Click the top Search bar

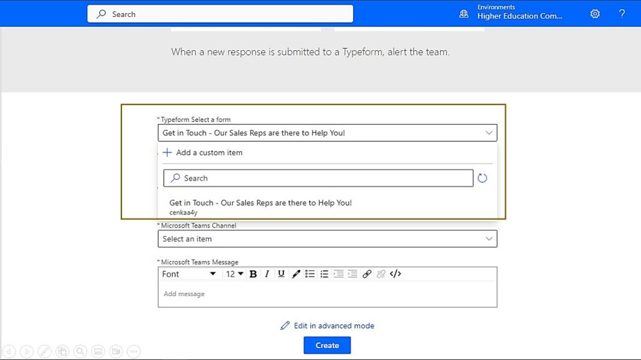[x=220, y=14]
